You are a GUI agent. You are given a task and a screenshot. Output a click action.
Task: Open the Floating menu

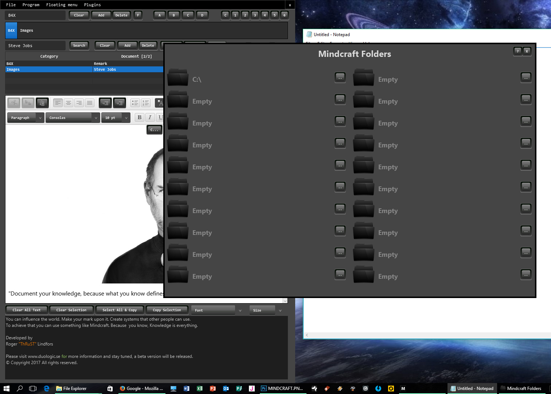coord(62,5)
